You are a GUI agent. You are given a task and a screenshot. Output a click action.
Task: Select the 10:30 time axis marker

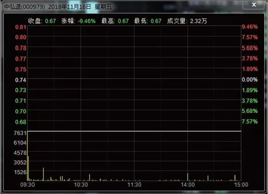point(81,185)
